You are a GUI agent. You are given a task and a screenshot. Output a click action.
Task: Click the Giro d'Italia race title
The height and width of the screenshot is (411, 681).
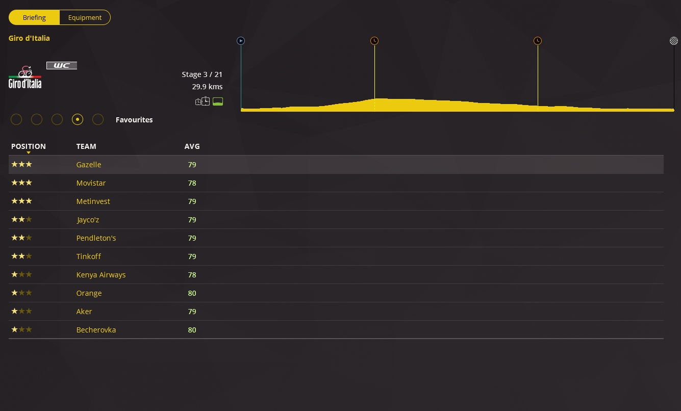pos(29,38)
